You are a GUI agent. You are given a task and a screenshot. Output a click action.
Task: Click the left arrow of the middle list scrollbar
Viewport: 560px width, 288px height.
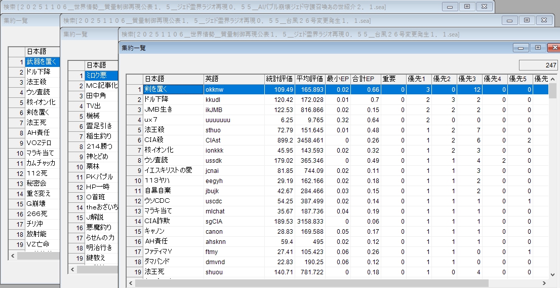(x=72, y=270)
